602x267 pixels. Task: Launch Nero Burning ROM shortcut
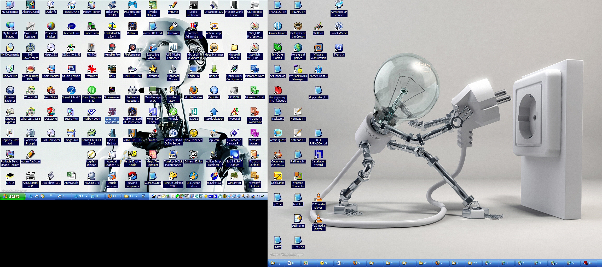(x=30, y=73)
